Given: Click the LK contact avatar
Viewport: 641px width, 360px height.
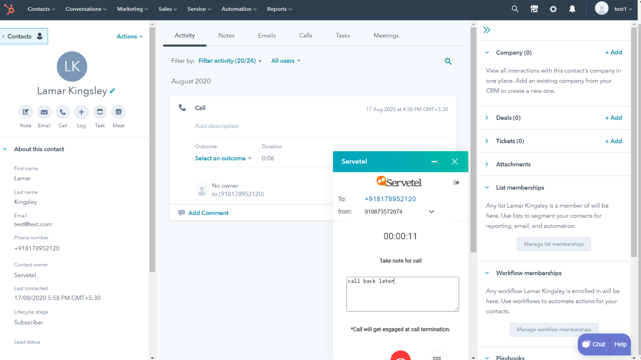Looking at the screenshot, I should [72, 66].
